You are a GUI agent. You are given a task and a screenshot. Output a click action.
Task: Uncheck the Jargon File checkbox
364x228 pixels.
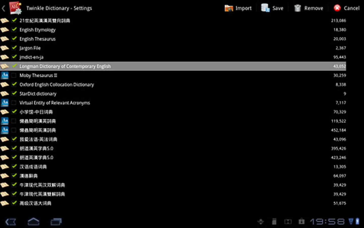click(14, 48)
